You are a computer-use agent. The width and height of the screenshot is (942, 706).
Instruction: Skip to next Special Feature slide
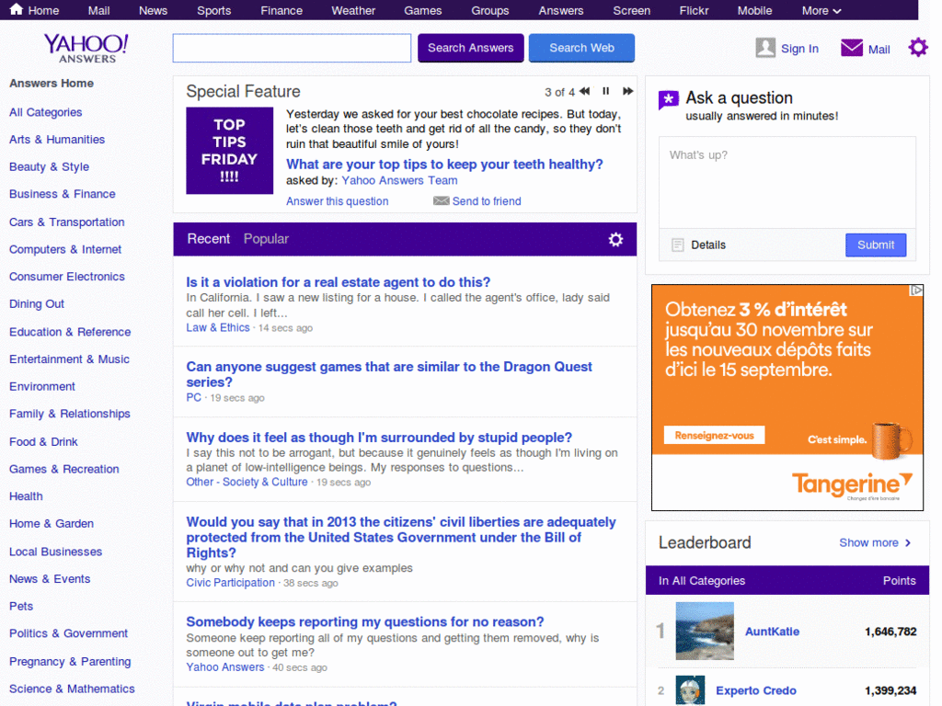click(627, 91)
